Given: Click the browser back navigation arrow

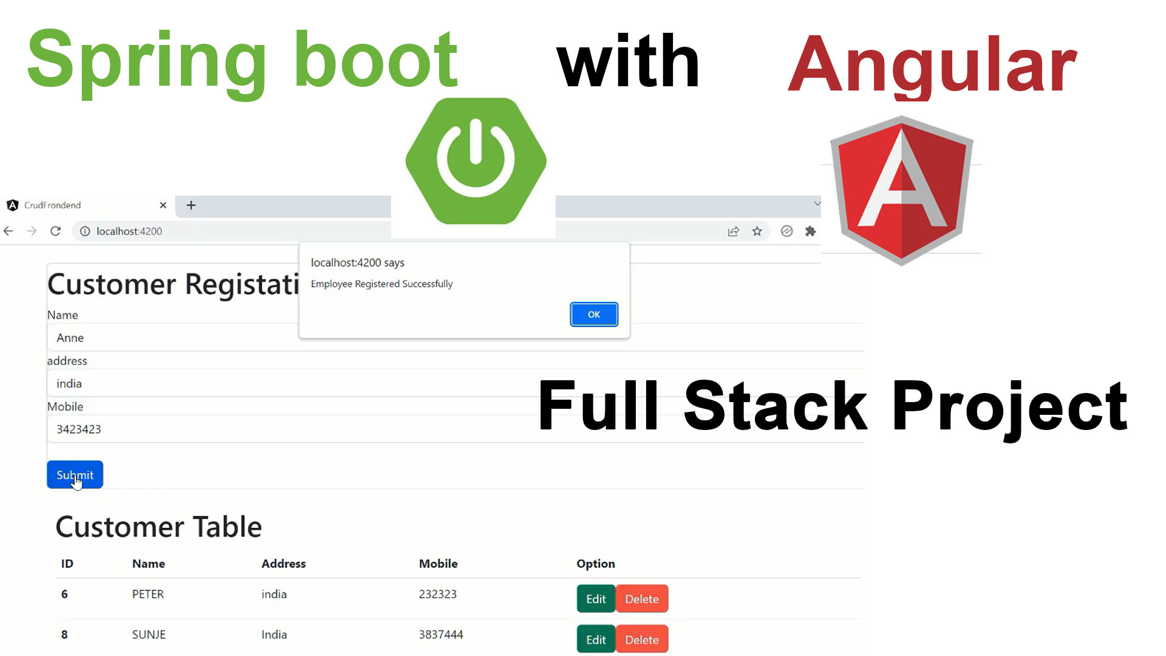Looking at the screenshot, I should 8,231.
